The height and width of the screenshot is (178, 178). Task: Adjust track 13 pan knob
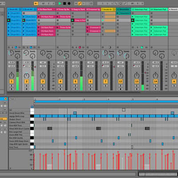(x=137, y=75)
